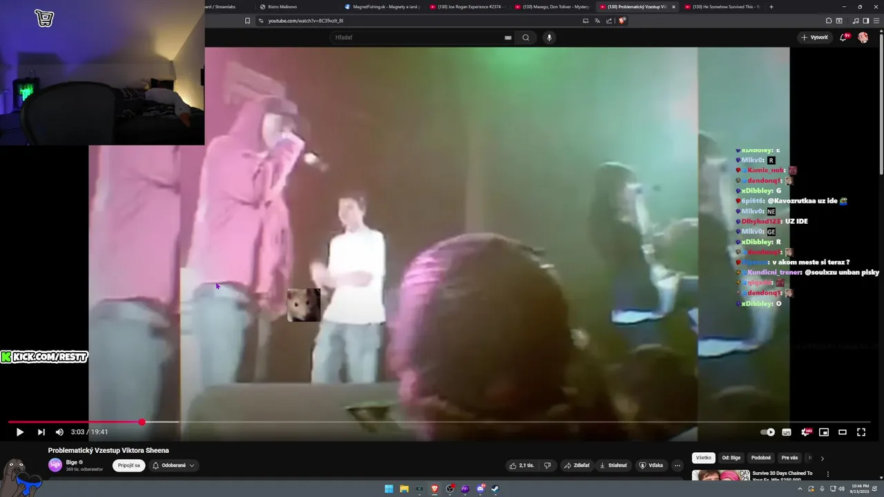This screenshot has height=497, width=884.
Task: Enable miniplayer mode
Action: tap(824, 432)
